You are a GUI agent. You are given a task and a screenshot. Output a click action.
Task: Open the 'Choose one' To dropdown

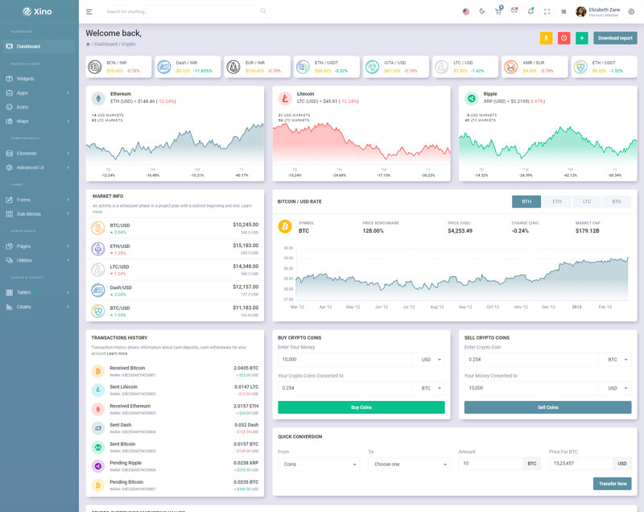(410, 465)
